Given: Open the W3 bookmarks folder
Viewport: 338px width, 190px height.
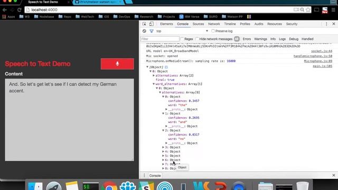Looking at the screenshot, I should pos(24,16).
